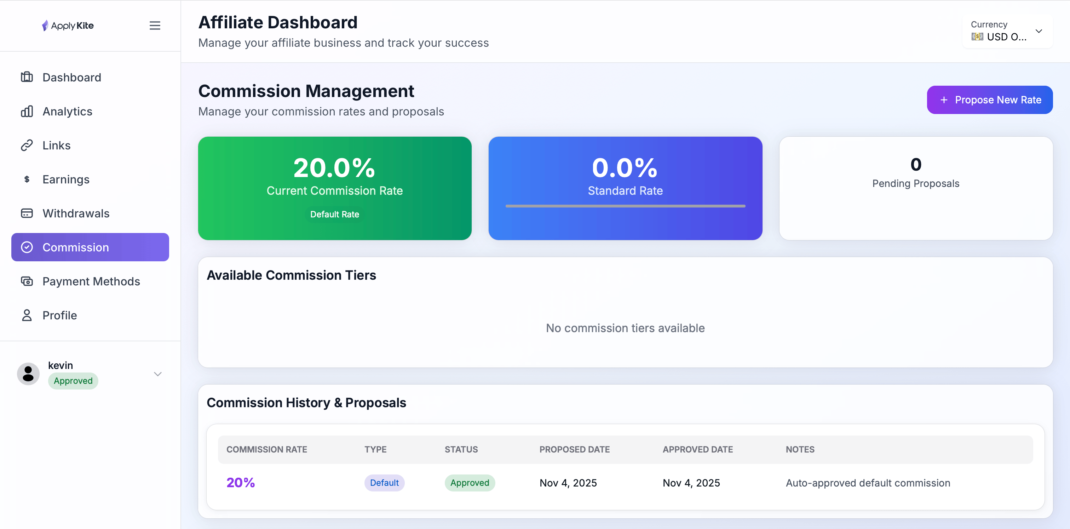Select the 20% commission history row
Image resolution: width=1070 pixels, height=529 pixels.
point(625,483)
